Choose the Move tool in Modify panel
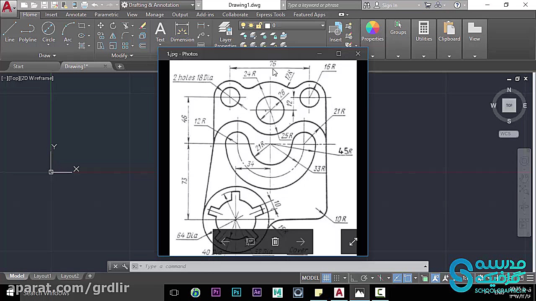This screenshot has width=536, height=301. (x=100, y=26)
